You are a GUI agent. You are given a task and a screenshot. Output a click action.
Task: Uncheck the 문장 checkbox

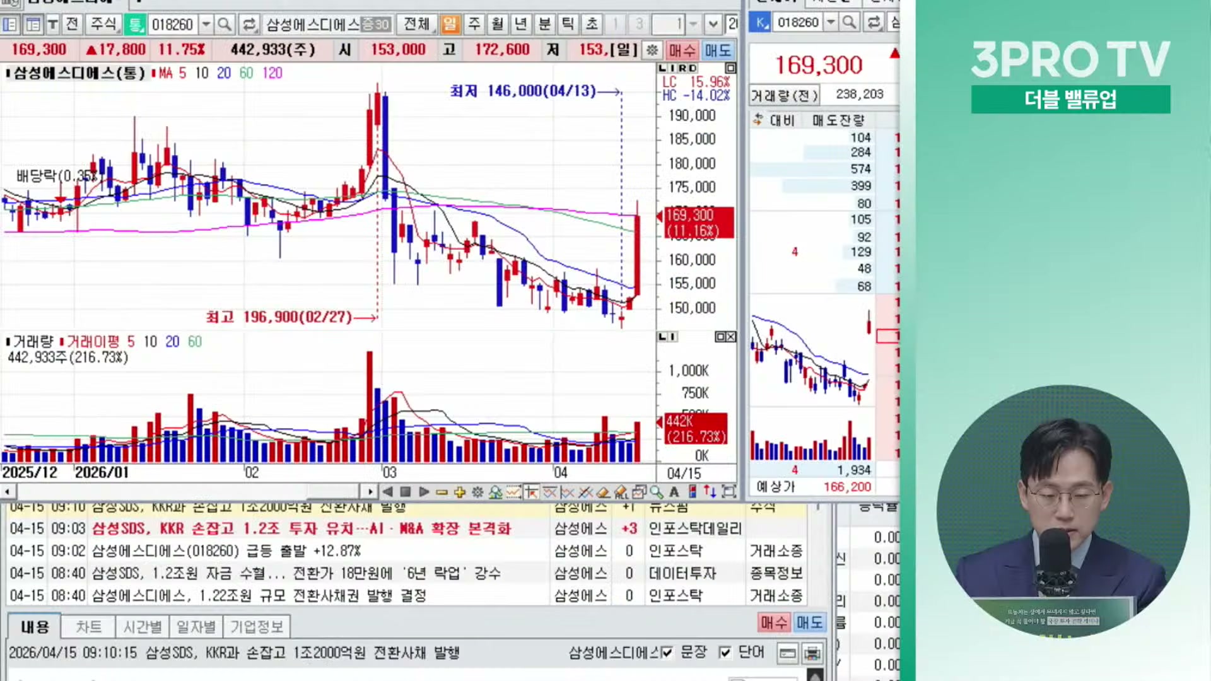pos(667,652)
